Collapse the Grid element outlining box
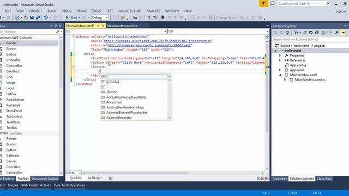 (x=74, y=54)
